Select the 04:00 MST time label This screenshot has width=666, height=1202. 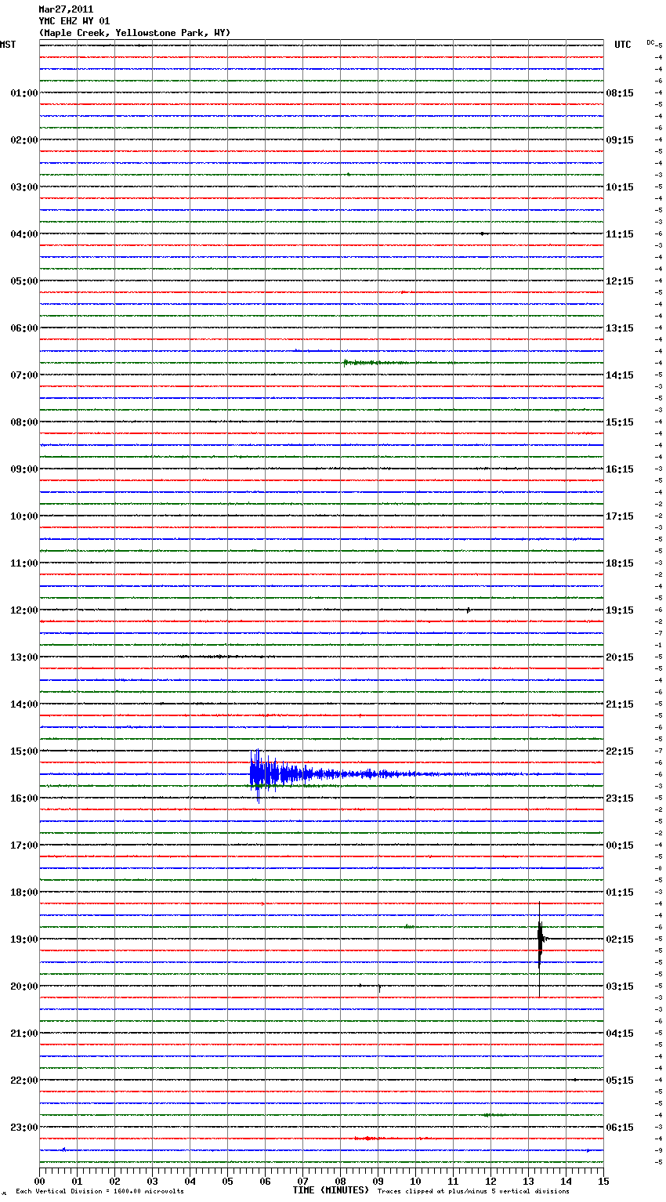[x=24, y=234]
